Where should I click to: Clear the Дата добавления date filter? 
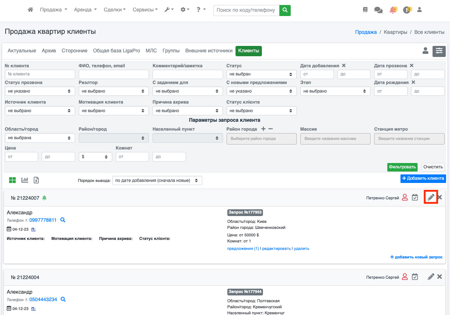click(344, 65)
